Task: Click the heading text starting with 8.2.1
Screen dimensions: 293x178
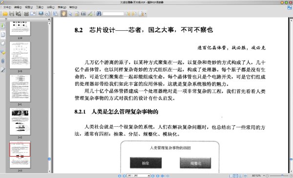Action: (116, 112)
